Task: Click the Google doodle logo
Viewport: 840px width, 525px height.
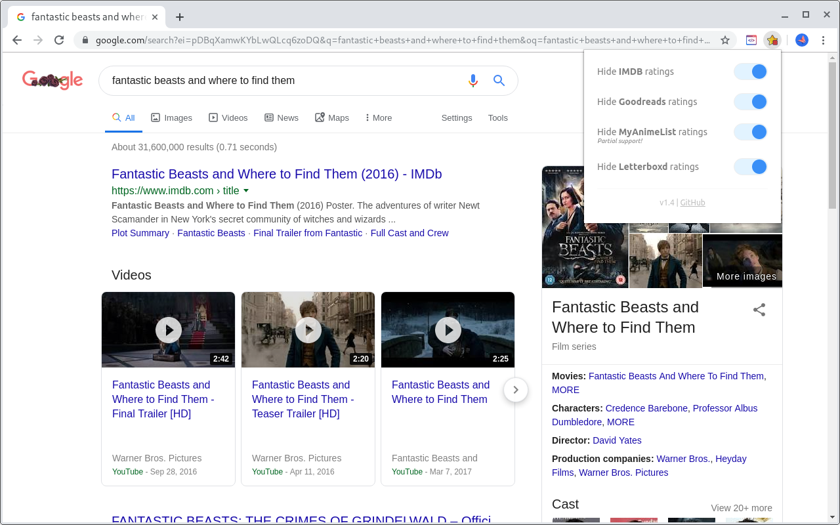Action: click(x=52, y=80)
